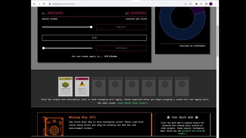
Task: Select the Pyramid Inc. Mintopoly card
Action: [x=82, y=87]
